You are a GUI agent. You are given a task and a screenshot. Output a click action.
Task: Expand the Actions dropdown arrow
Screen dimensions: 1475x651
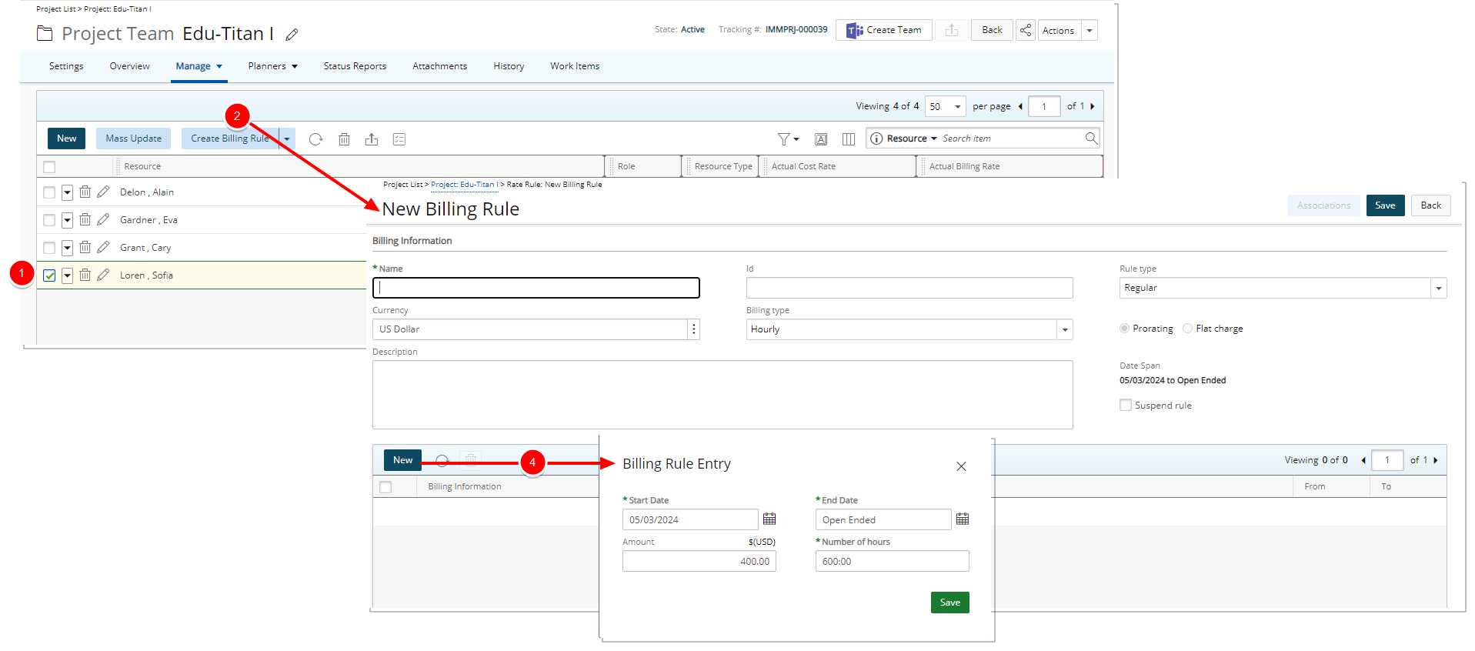pos(1089,31)
